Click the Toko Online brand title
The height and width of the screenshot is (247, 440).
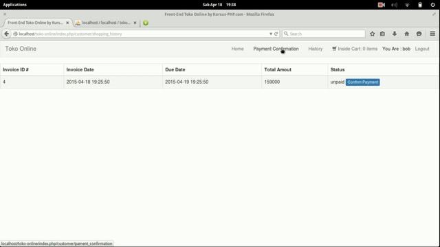pos(21,49)
